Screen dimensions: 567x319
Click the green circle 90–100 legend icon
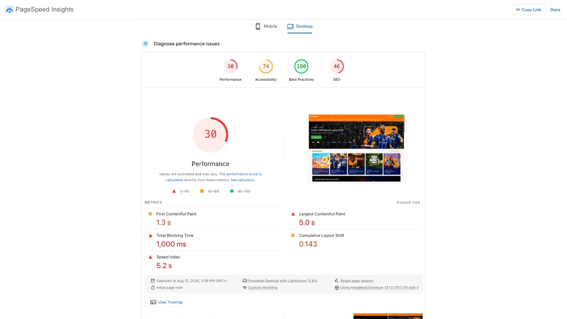(232, 191)
